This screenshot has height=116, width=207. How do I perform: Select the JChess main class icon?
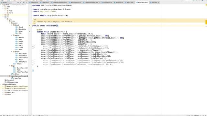(x=12, y=74)
